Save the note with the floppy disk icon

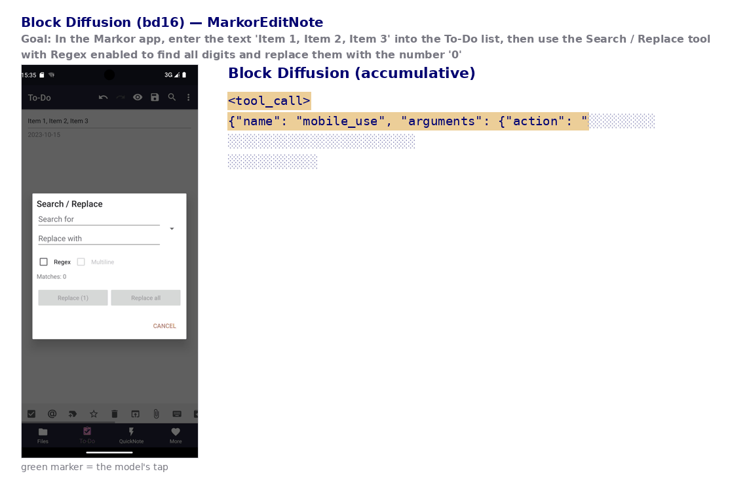(x=155, y=97)
